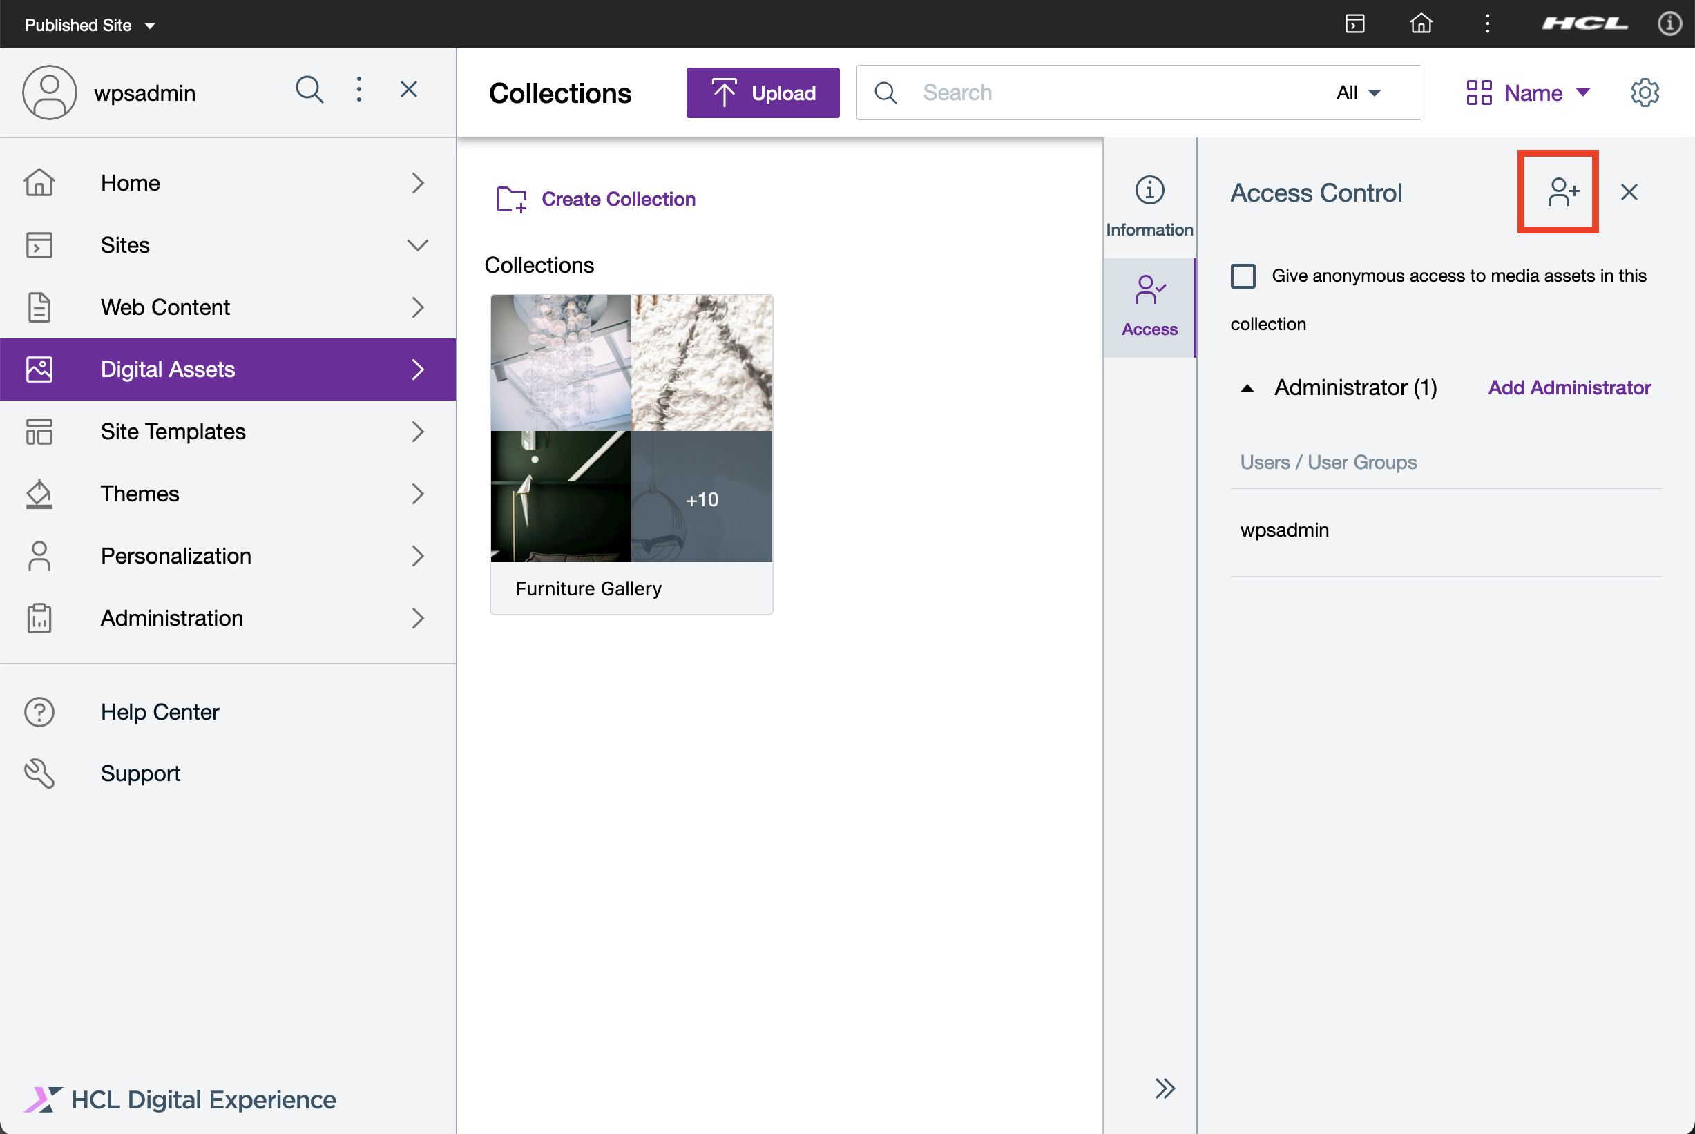Open the All filter dropdown in search

[x=1359, y=93]
